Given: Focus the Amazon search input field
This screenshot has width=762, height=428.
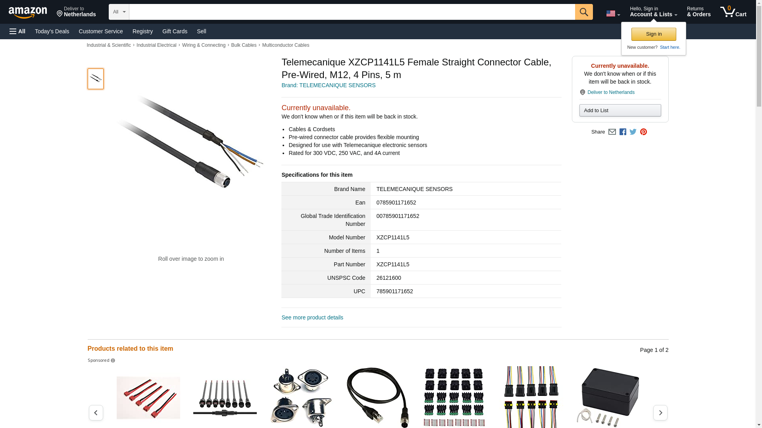Looking at the screenshot, I should [352, 12].
